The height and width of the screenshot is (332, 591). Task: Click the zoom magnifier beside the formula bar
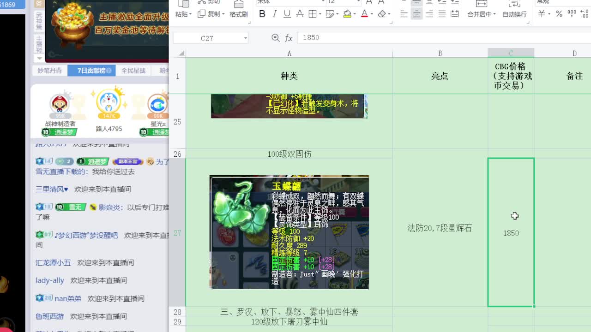[276, 38]
